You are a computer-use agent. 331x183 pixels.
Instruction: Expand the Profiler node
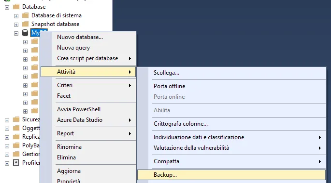7,163
